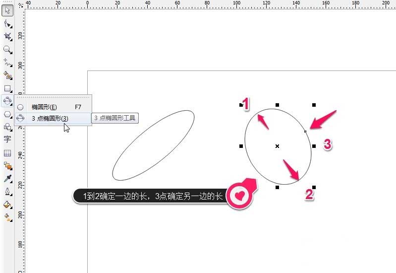Select the Pick tool arrow
The height and width of the screenshot is (273, 396).
[7, 10]
